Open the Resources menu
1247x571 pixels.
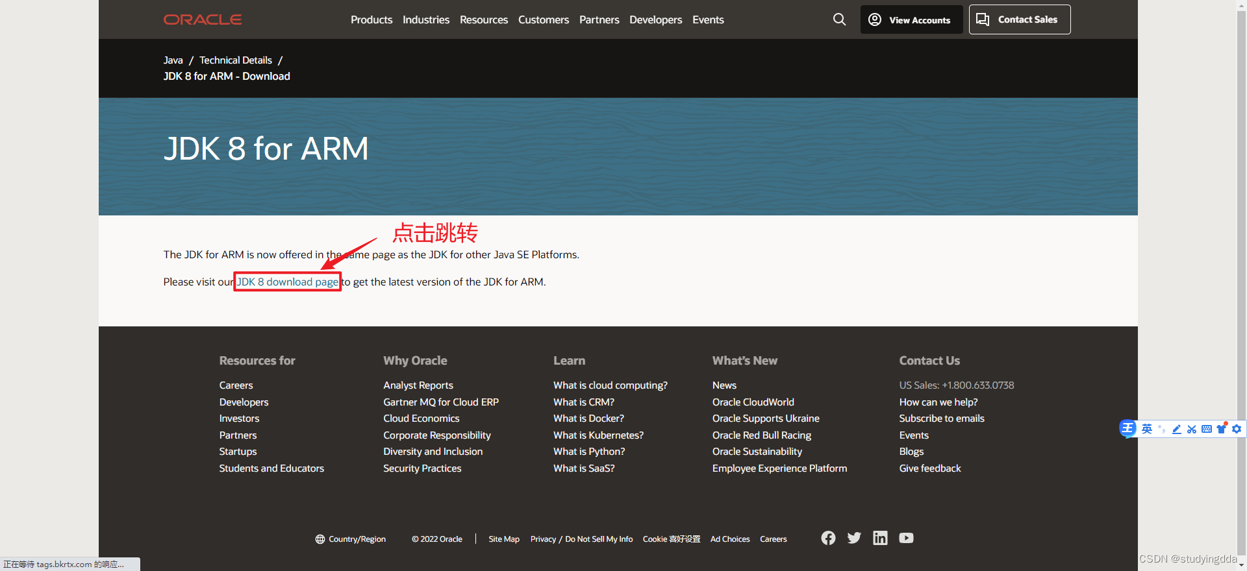coord(484,19)
